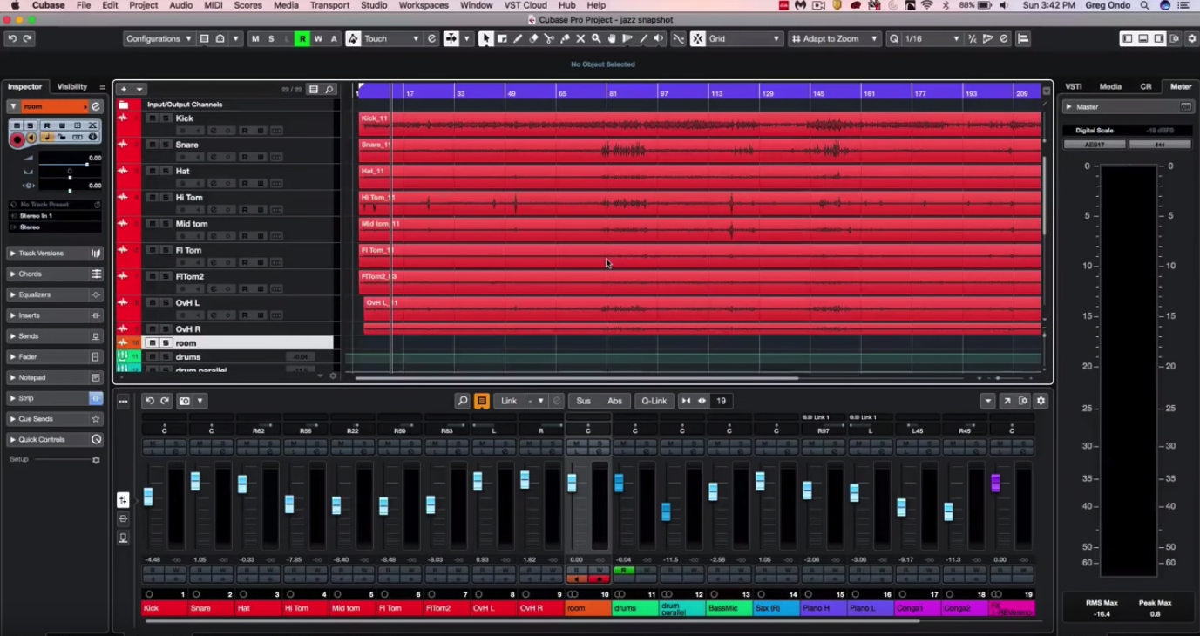Image resolution: width=1200 pixels, height=636 pixels.
Task: Click the Q-Link button
Action: pyautogui.click(x=654, y=401)
